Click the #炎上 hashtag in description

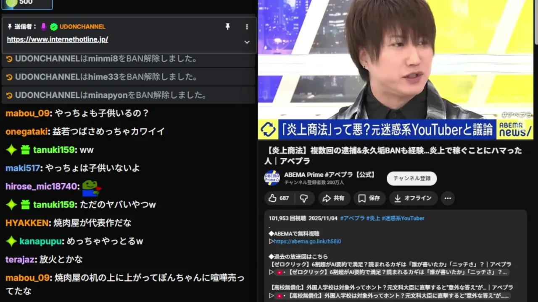[x=373, y=218]
